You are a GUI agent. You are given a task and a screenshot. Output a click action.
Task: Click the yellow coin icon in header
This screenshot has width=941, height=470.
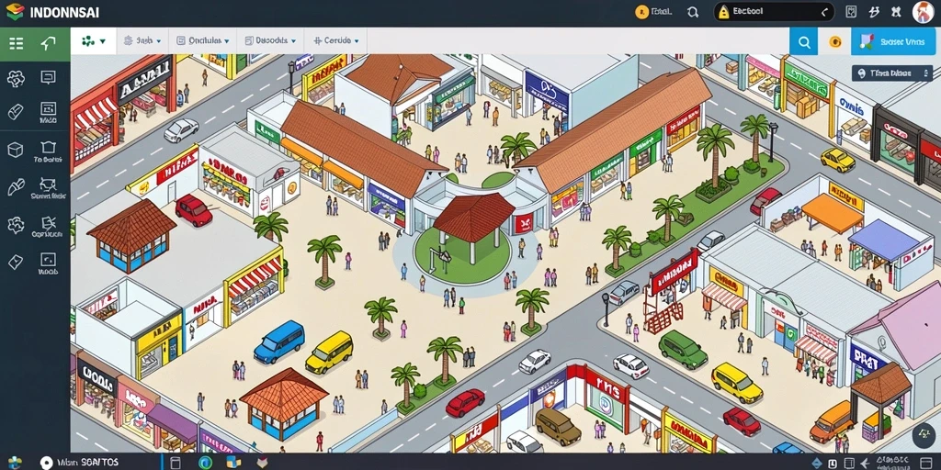(641, 12)
